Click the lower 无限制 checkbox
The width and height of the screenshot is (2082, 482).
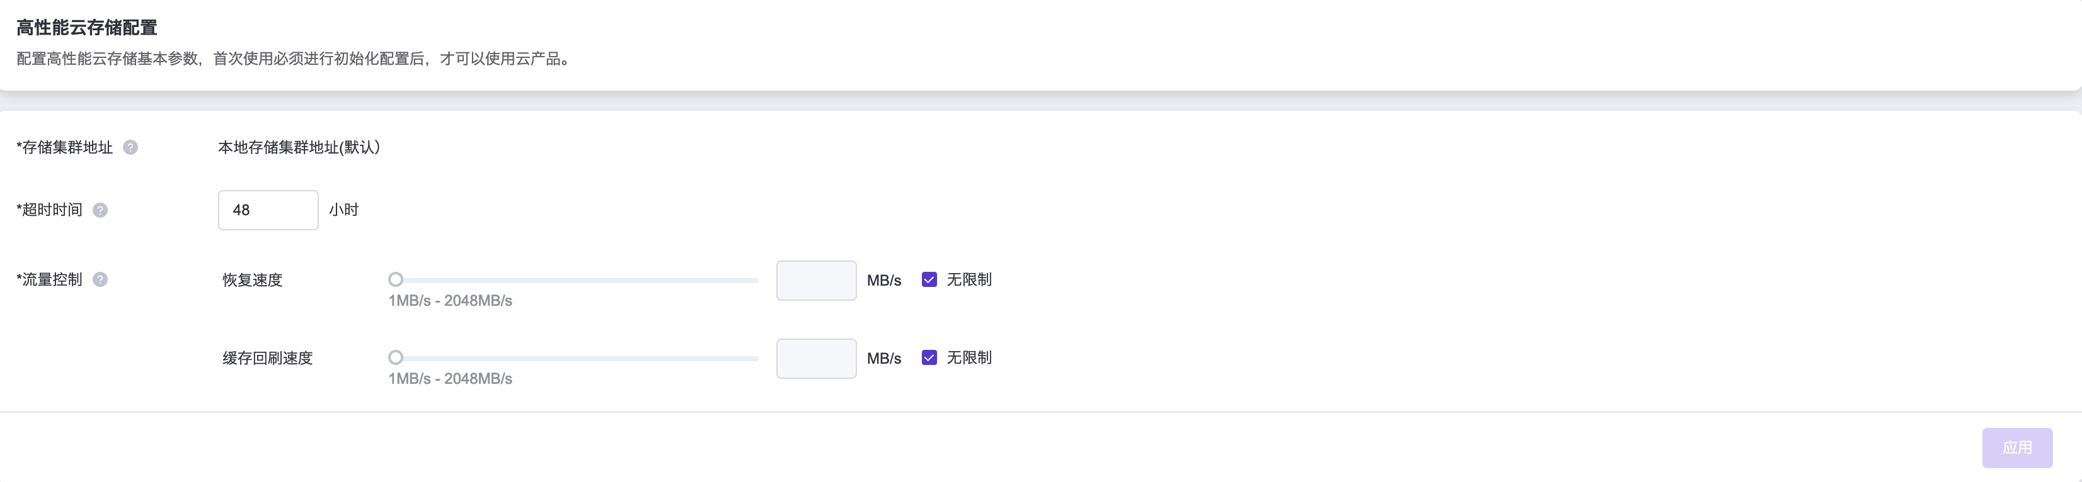click(x=929, y=357)
